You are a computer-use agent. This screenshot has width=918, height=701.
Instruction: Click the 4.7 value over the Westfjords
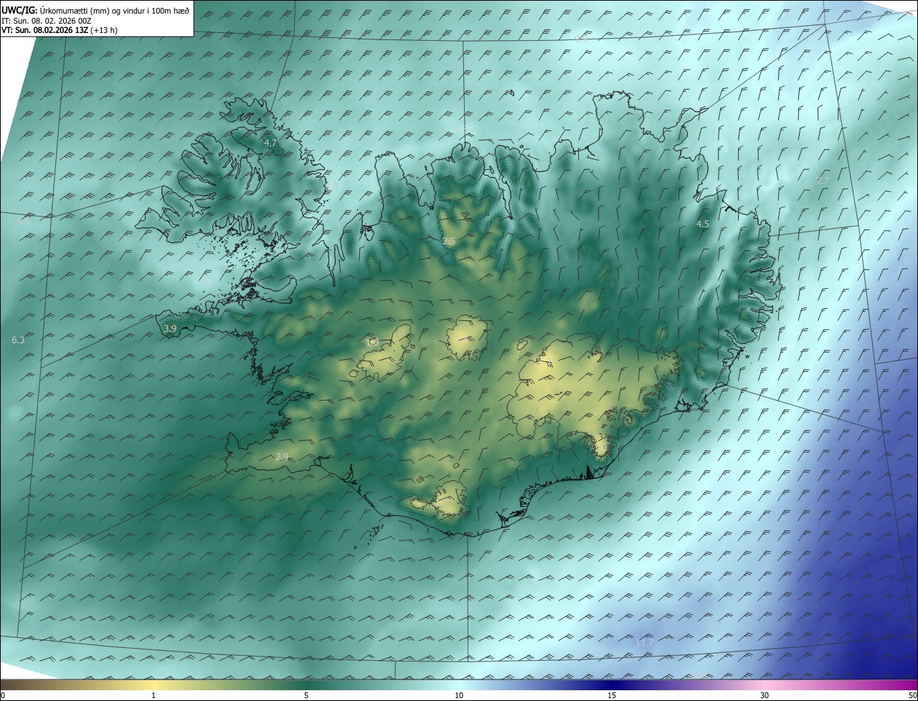coord(270,143)
